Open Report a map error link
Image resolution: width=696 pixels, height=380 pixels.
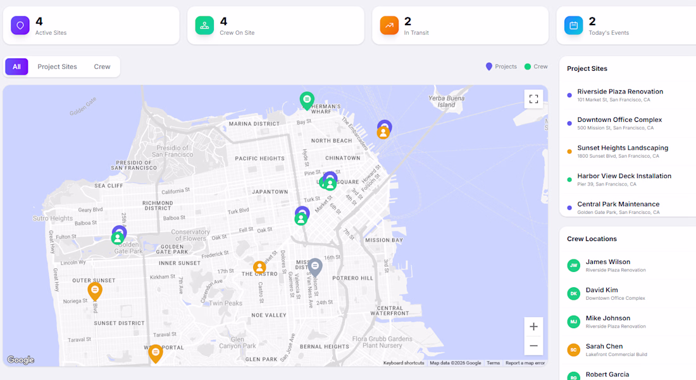coord(525,363)
